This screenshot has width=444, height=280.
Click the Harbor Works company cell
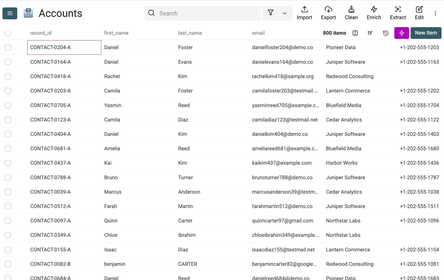(x=342, y=163)
